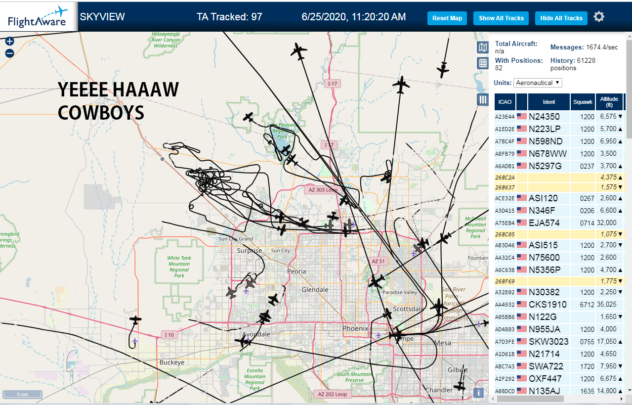Image resolution: width=632 pixels, height=405 pixels.
Task: Sort by Ident column header
Action: tap(549, 102)
